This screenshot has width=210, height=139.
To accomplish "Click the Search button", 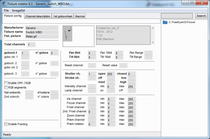I will click(201, 16).
